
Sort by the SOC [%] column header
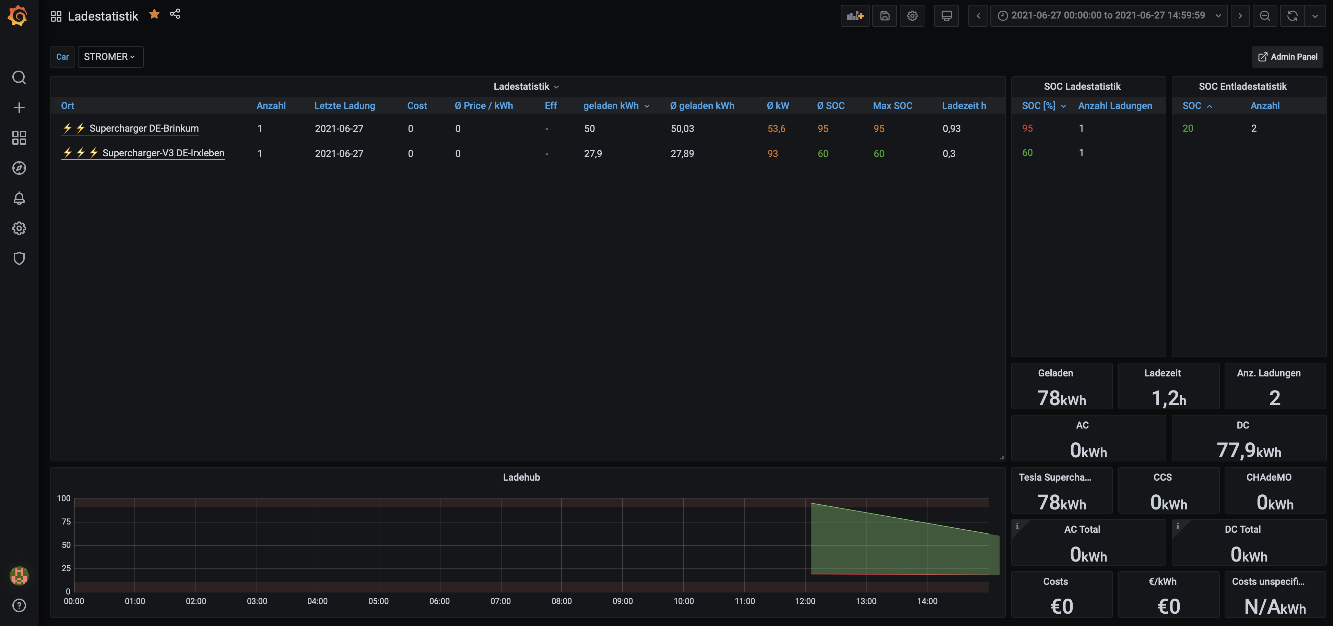[1039, 106]
